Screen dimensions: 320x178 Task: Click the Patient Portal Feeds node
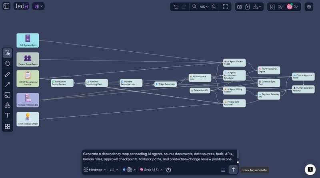coord(28,60)
